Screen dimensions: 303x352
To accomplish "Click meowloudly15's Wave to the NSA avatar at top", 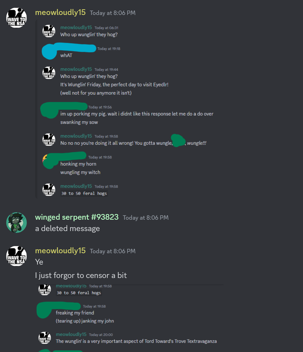I will click(16, 18).
